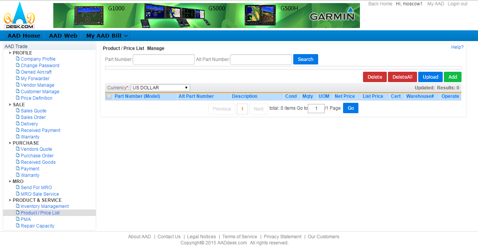Click the document icon beside Inventory Management
This screenshot has height=249, width=478.
coord(18,206)
